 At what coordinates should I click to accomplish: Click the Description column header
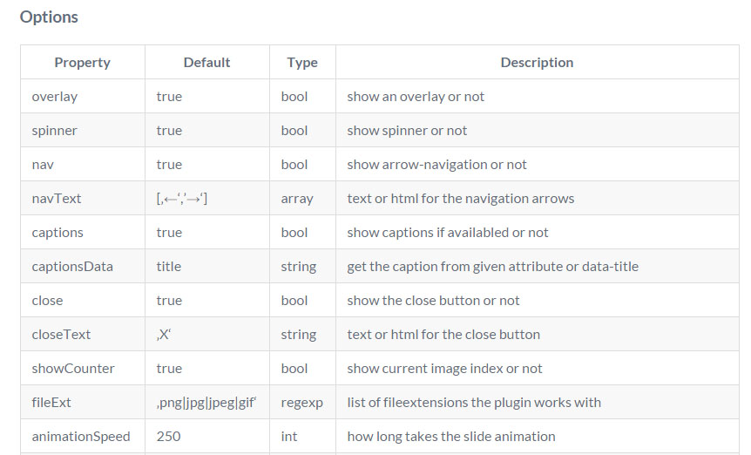537,62
